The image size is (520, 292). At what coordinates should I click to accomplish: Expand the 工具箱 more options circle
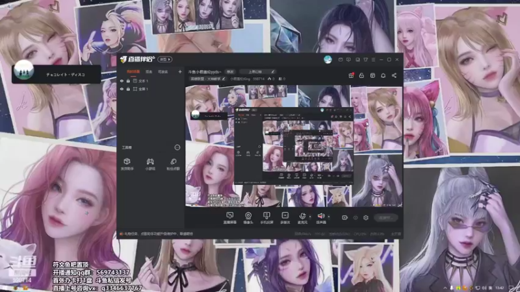pos(177,147)
